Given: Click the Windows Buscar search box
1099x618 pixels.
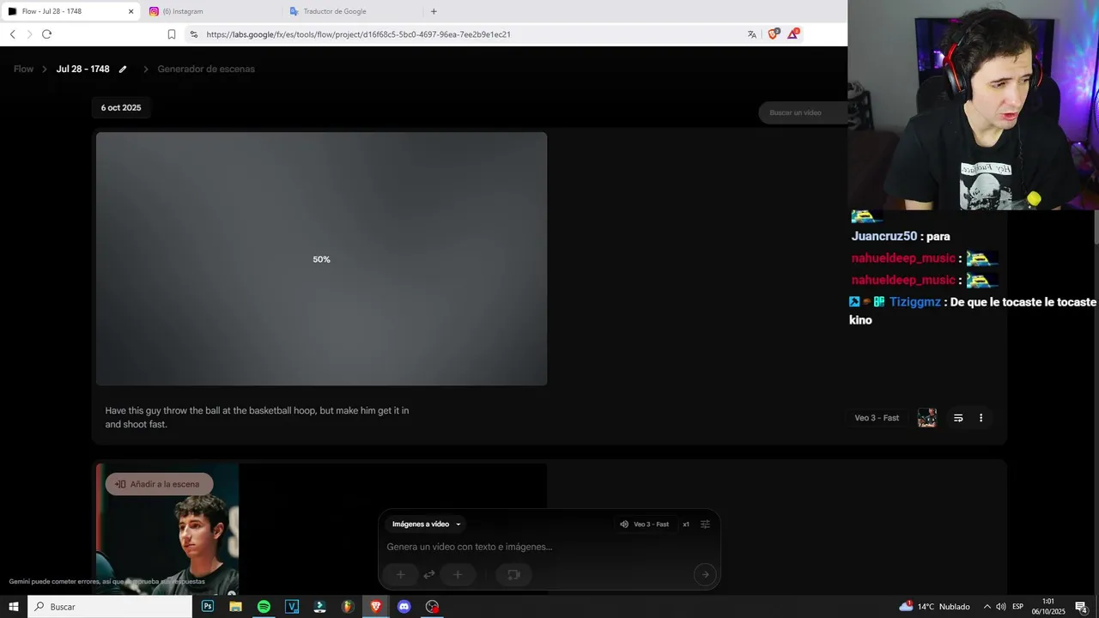Looking at the screenshot, I should pos(110,607).
